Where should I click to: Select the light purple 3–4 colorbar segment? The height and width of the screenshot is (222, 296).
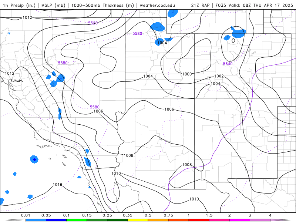(x=260, y=220)
